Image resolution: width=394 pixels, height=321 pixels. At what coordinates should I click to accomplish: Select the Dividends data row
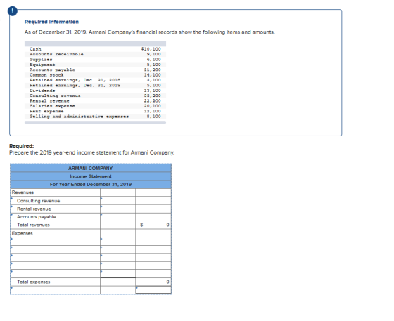[x=95, y=91]
